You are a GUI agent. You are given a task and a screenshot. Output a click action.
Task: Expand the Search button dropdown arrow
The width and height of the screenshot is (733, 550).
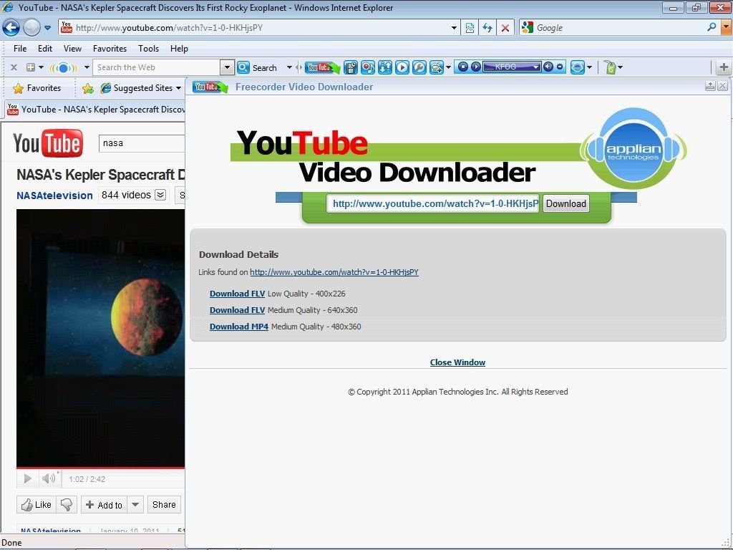pos(289,67)
